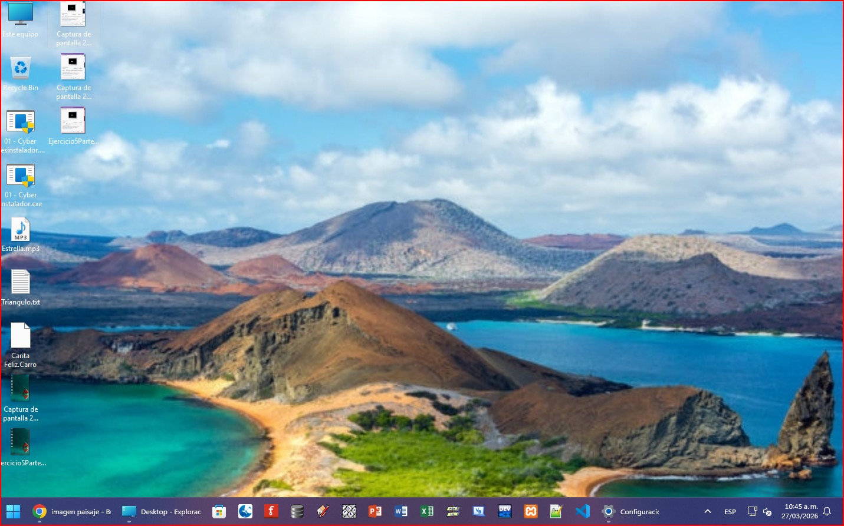Select the Estrella.mp3 file on desktop
The image size is (844, 526).
click(x=21, y=231)
